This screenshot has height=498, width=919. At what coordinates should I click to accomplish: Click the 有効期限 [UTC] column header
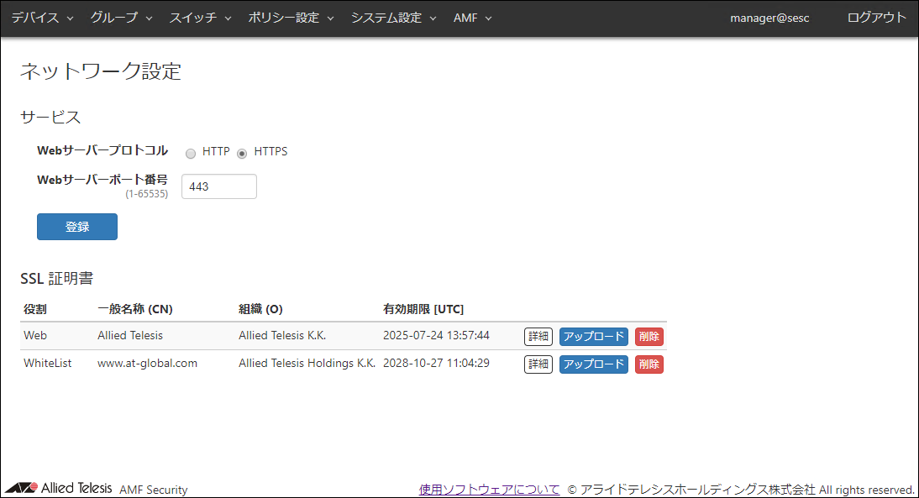pyautogui.click(x=423, y=309)
